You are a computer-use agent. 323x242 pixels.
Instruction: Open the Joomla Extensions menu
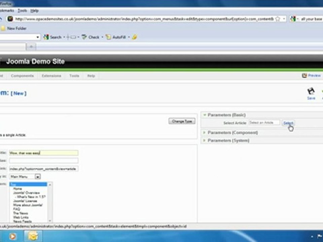51,76
